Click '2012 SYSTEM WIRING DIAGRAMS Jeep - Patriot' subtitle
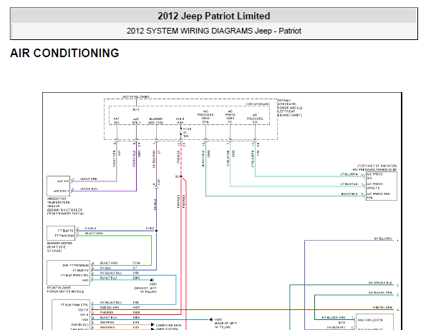 click(213, 31)
